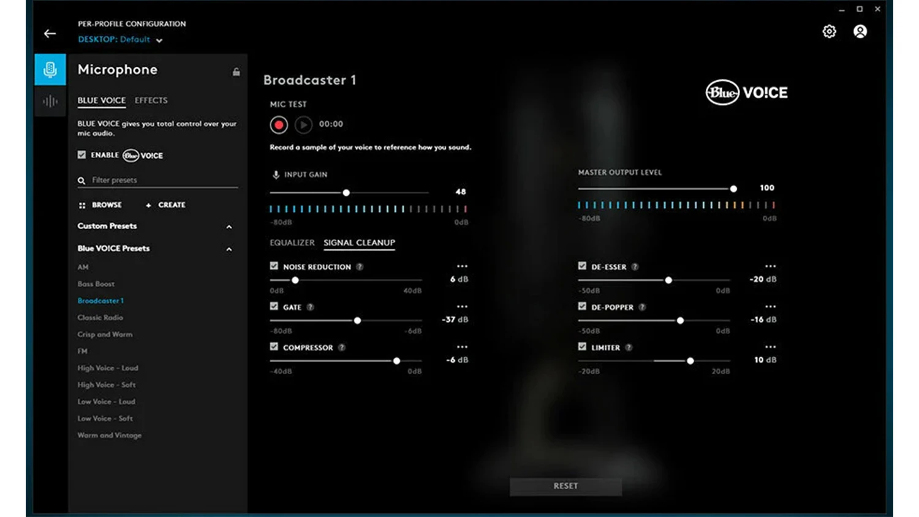Select the BLUE VO!CE tab
The width and height of the screenshot is (919, 517).
pos(101,100)
